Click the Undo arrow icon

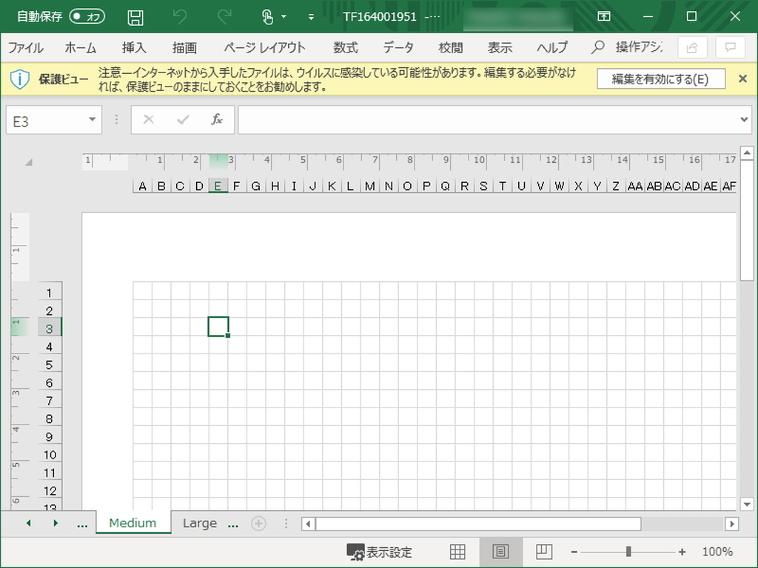click(x=180, y=17)
